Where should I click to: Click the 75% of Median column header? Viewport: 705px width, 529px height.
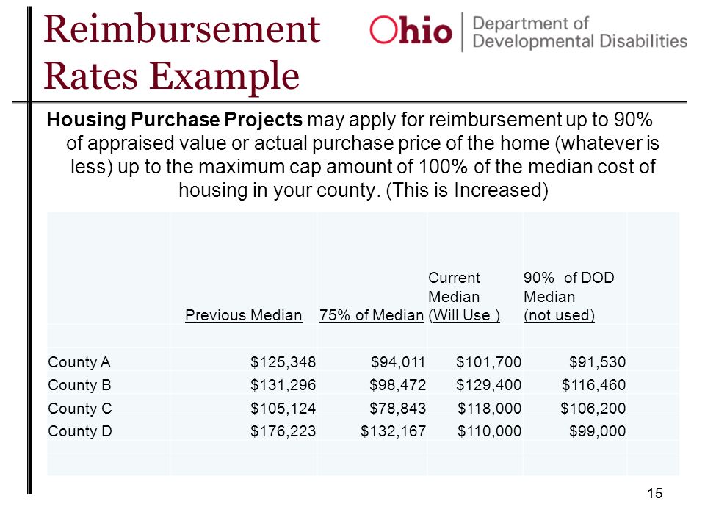(372, 315)
